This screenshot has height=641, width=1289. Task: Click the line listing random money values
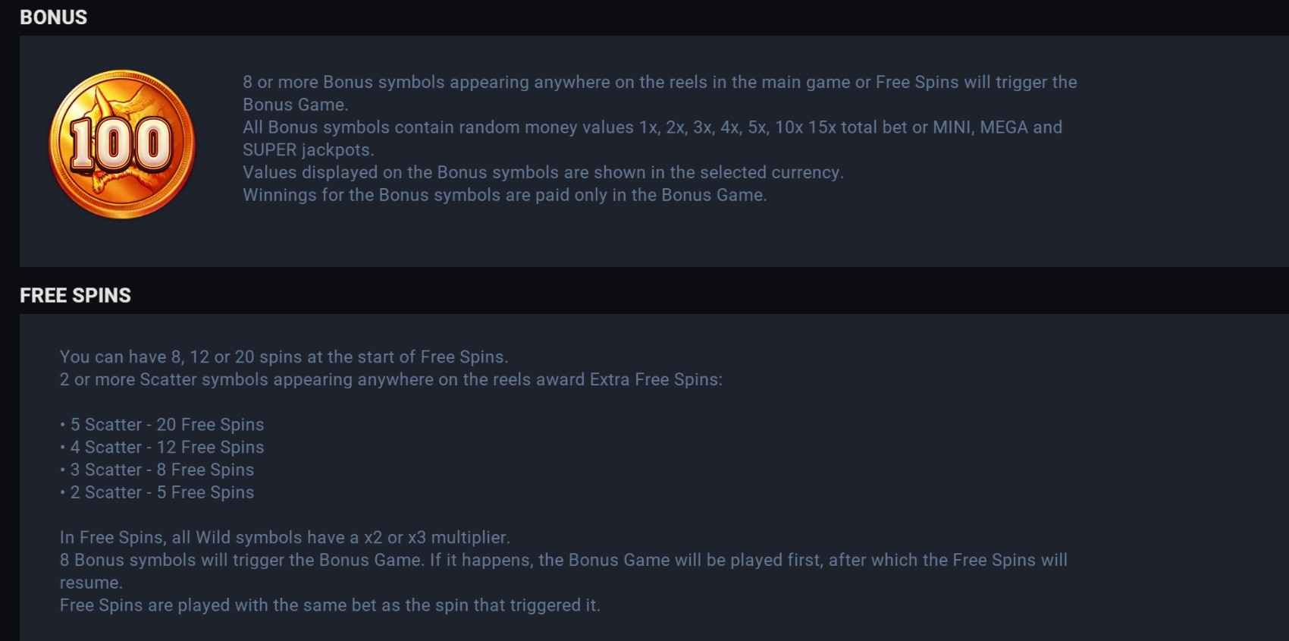[x=652, y=127]
